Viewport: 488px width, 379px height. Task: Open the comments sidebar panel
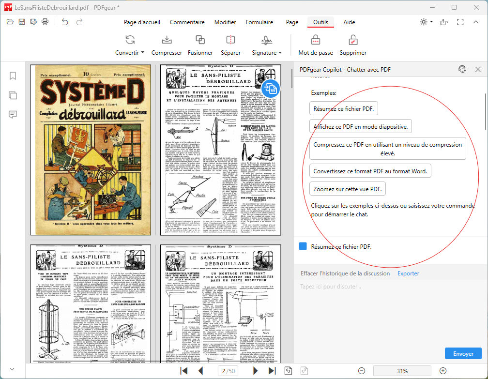click(13, 115)
